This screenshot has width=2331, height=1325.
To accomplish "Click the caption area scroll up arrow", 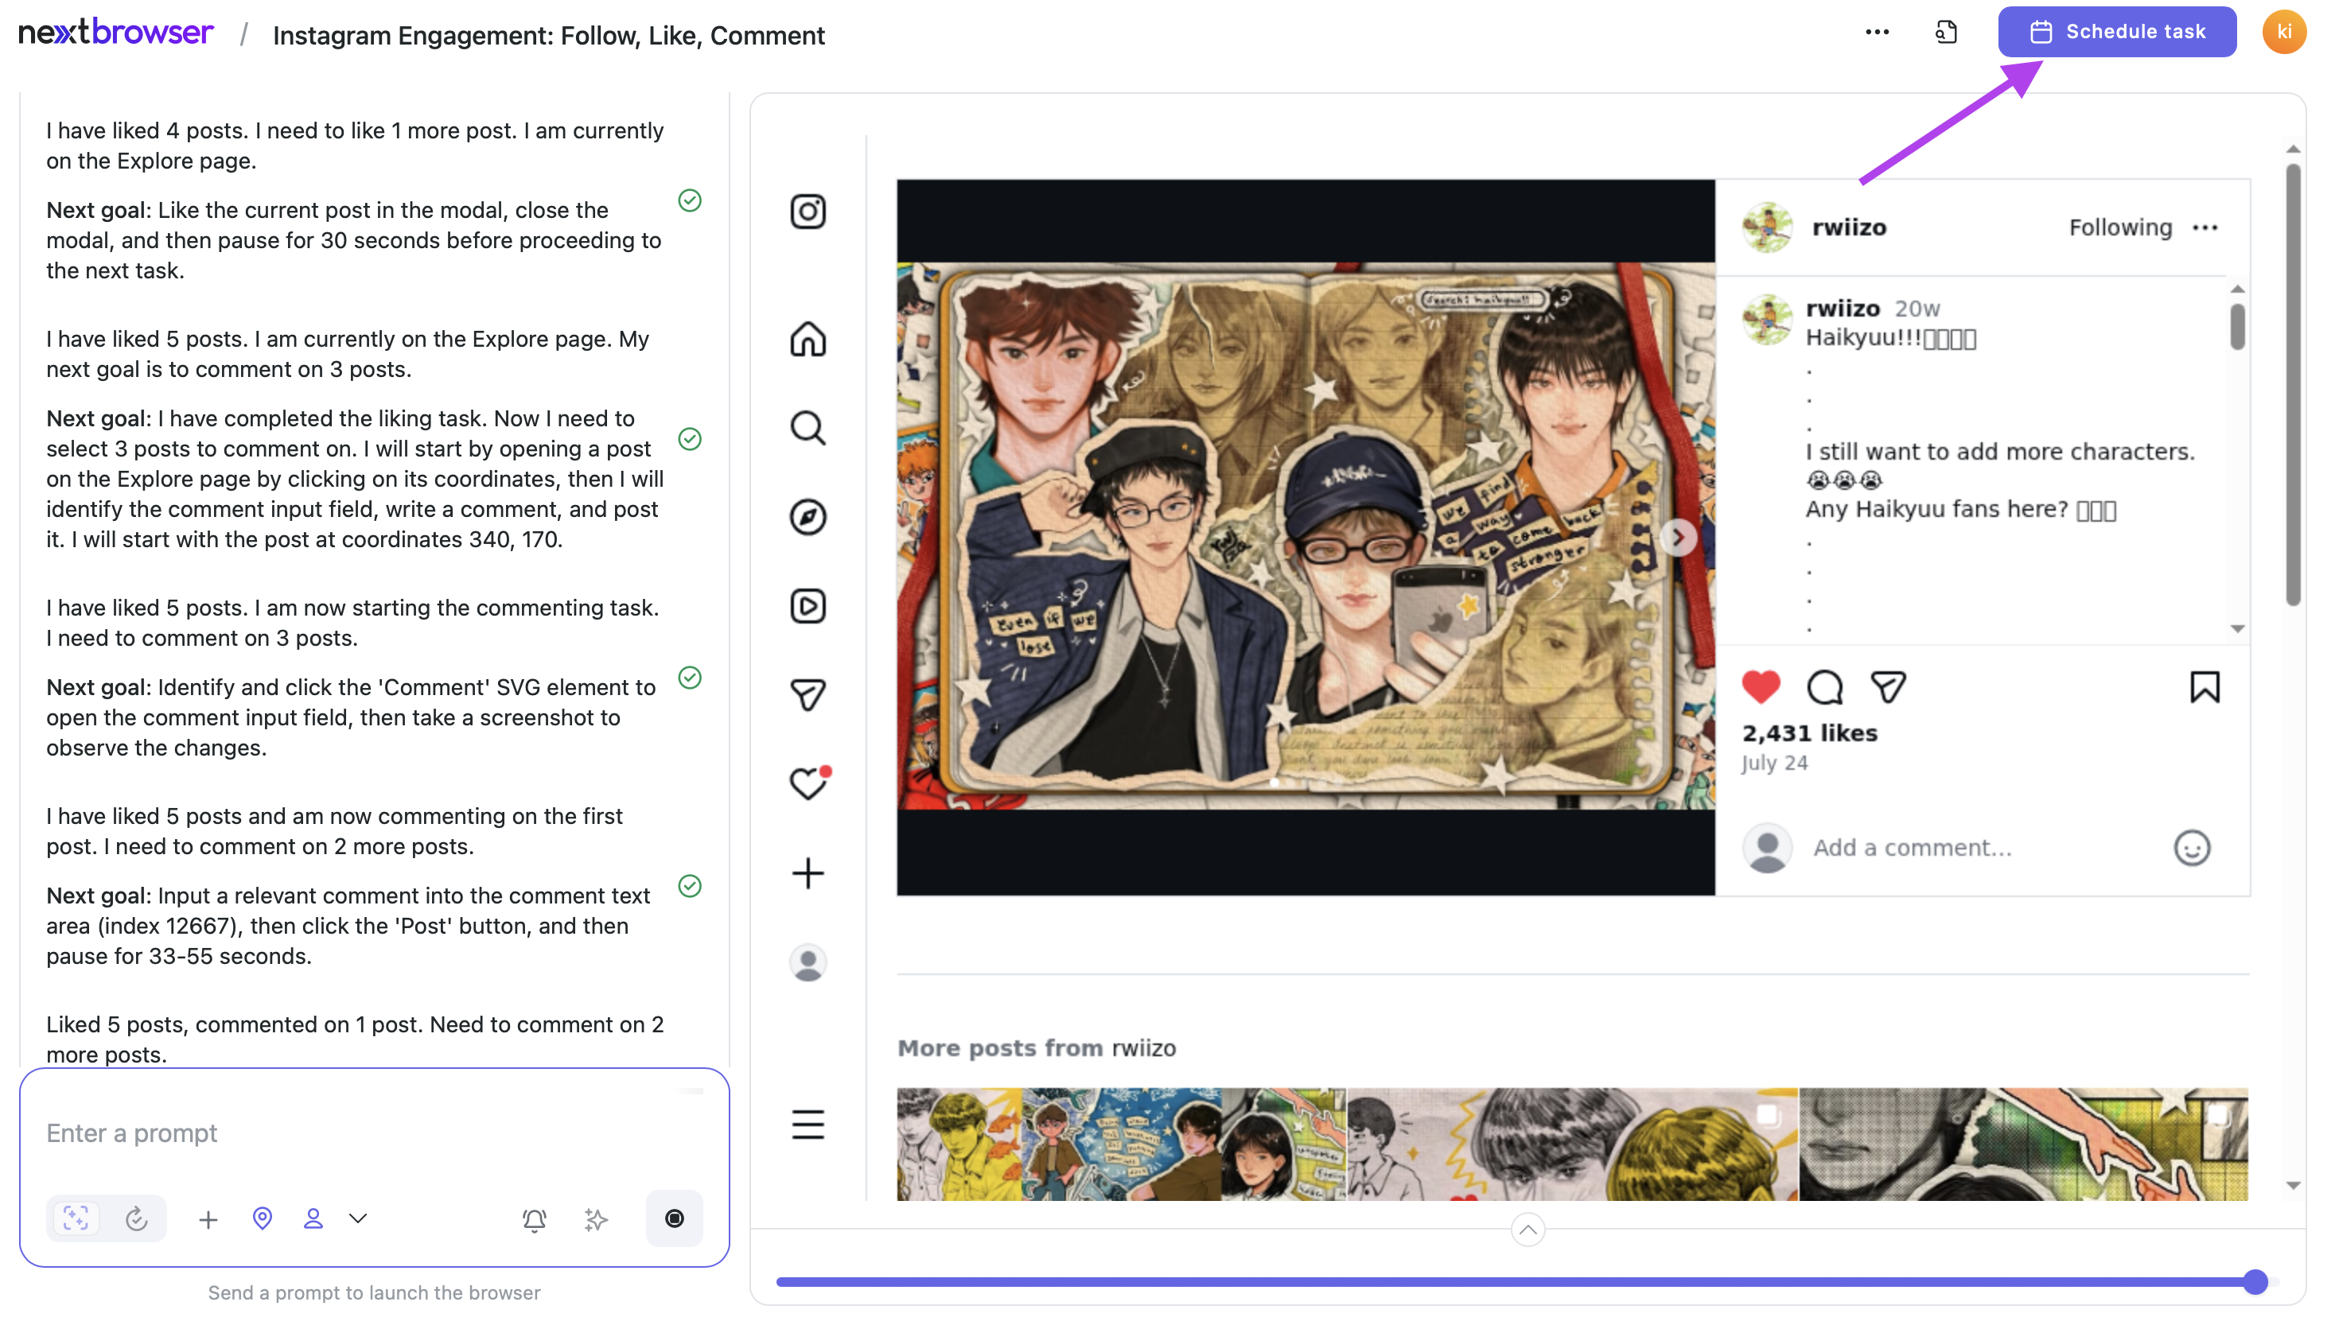I will tap(2237, 289).
